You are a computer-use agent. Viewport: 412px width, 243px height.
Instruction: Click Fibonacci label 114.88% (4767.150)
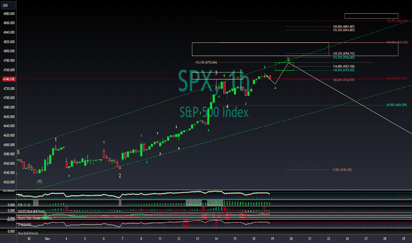[x=343, y=66]
